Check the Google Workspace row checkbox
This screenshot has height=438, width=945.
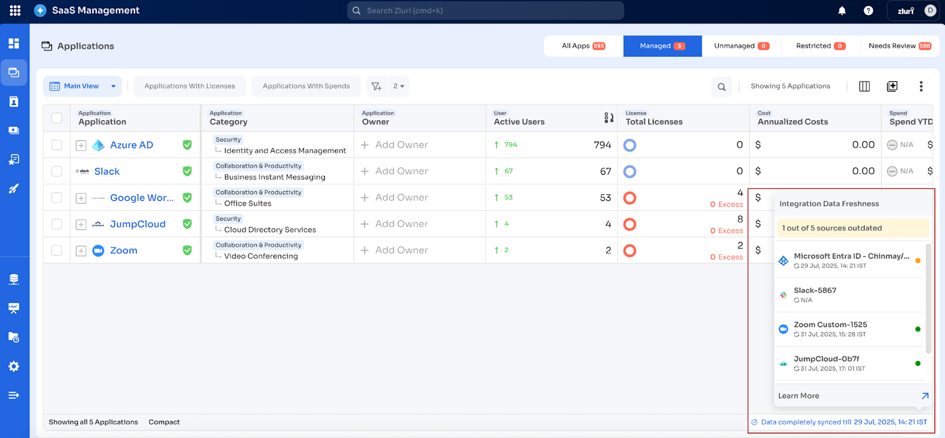57,198
